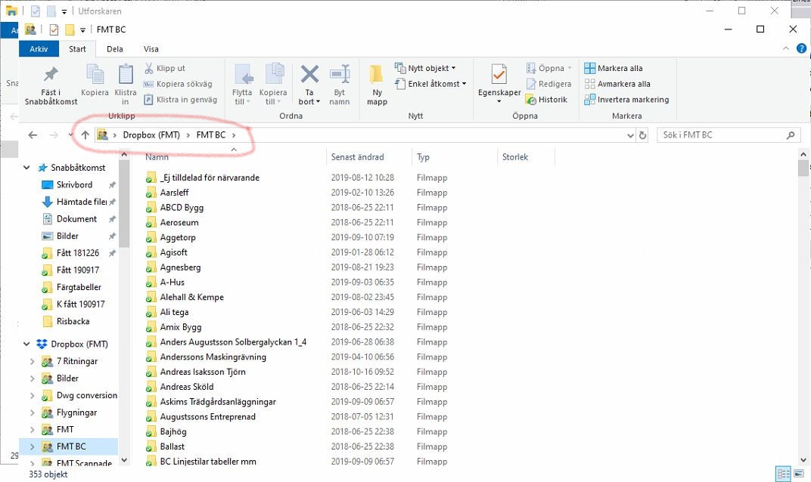Click FMT BC in the address path
Image resolution: width=811 pixels, height=482 pixels.
pos(210,134)
